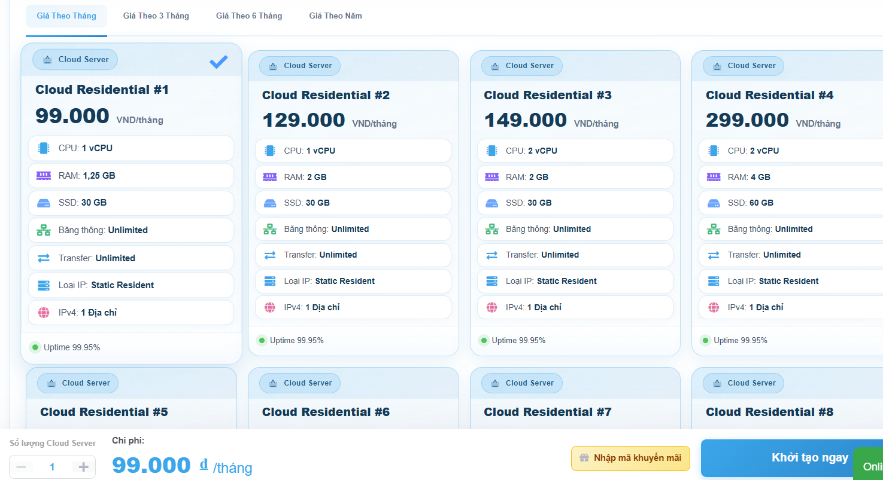The height and width of the screenshot is (480, 883).
Task: Click the CPU icon on Cloud Residential #1
Action: click(x=43, y=148)
